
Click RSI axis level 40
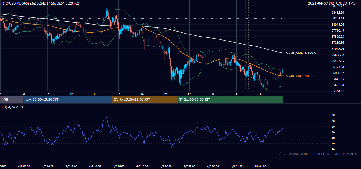(x=333, y=138)
